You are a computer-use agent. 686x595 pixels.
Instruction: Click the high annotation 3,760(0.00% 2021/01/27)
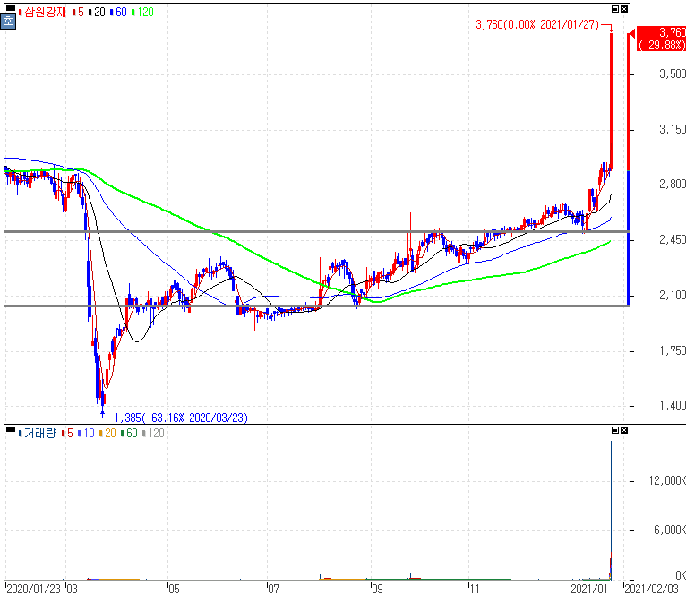coord(537,24)
